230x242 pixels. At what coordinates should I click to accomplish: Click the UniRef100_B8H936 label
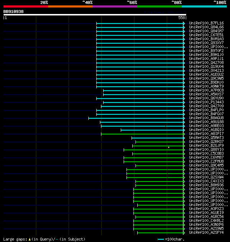[x=206, y=185]
